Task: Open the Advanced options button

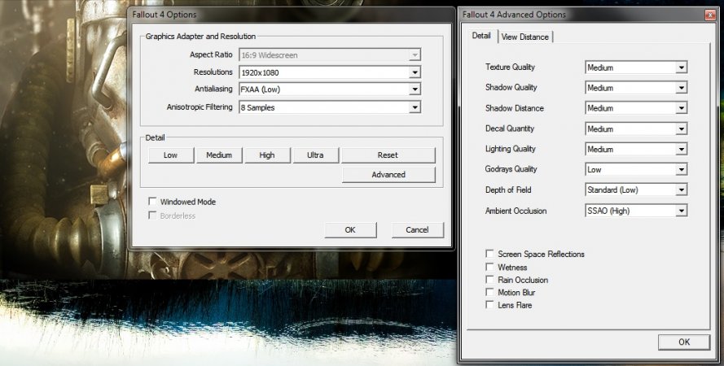Action: coord(388,175)
